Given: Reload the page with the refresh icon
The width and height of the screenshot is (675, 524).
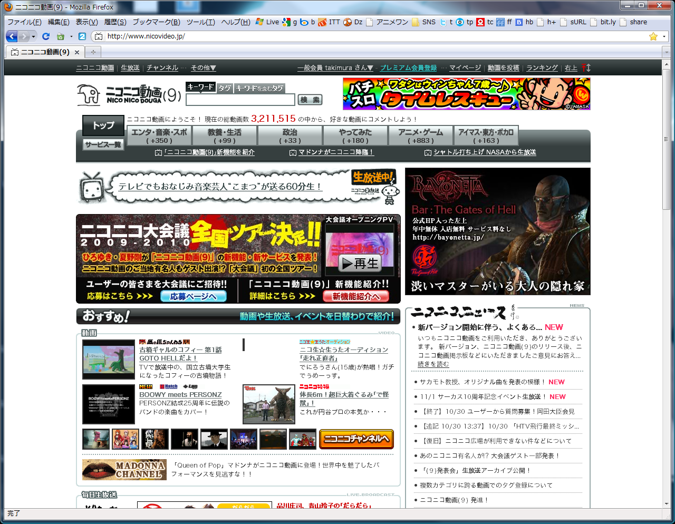Looking at the screenshot, I should (x=46, y=36).
